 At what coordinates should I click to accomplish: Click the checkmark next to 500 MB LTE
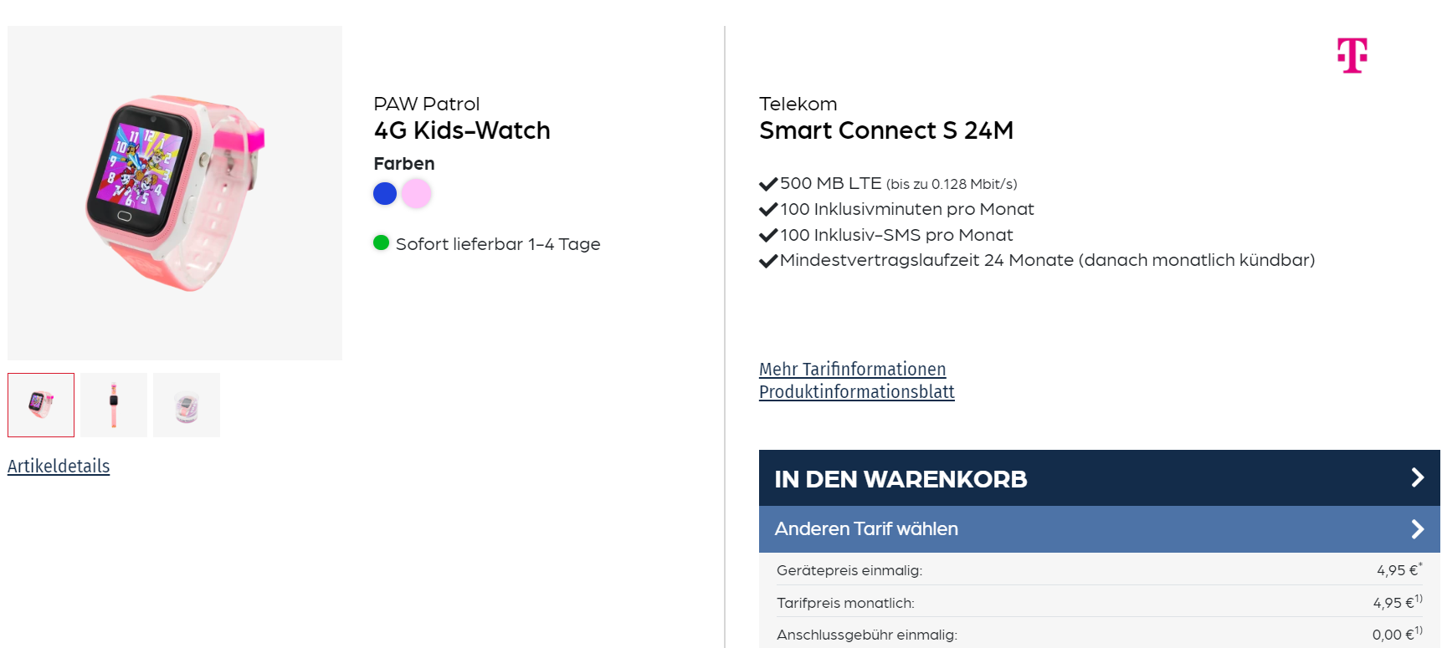coord(767,183)
